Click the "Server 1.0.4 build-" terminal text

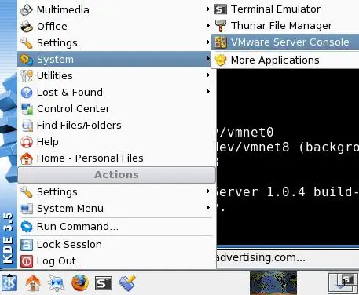pyautogui.click(x=287, y=191)
